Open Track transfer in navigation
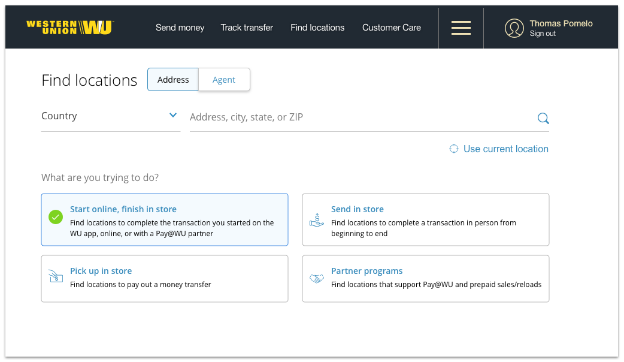Screen dimensions: 624x362 (247, 28)
